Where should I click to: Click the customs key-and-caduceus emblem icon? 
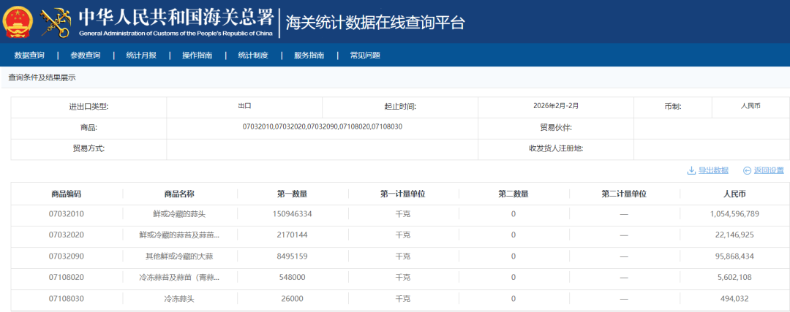pos(56,22)
